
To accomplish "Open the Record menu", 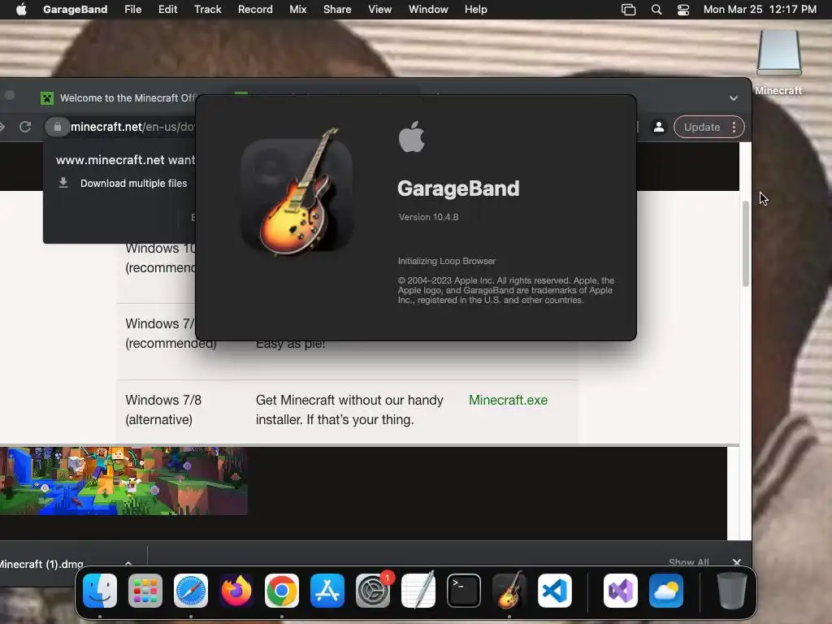I will tap(255, 9).
